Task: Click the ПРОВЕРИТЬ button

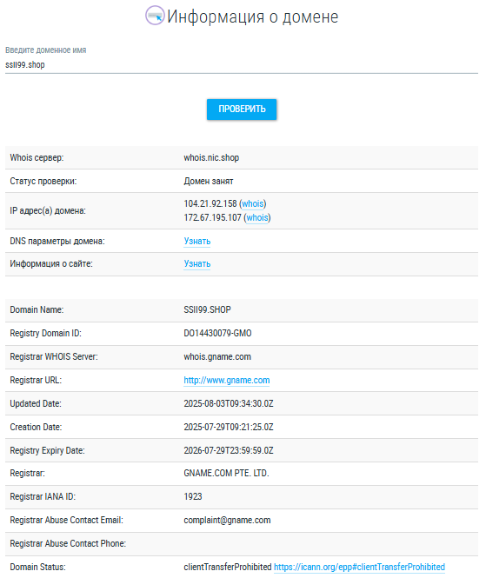Action: [242, 110]
